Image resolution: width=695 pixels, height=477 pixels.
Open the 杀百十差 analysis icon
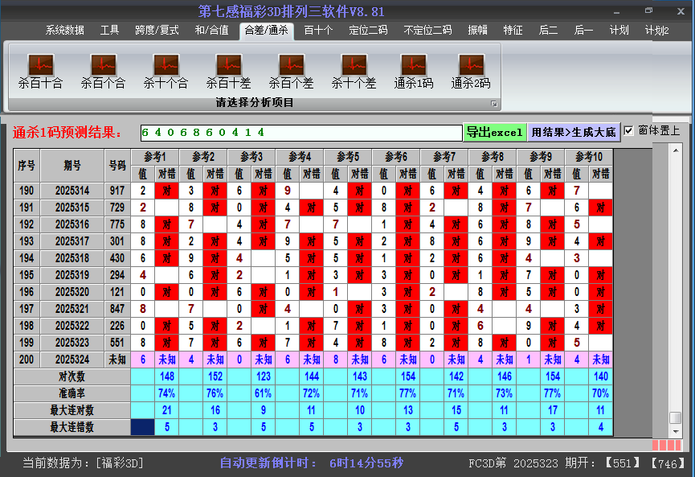(228, 66)
